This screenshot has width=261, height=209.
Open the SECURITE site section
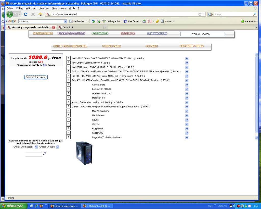128,33
